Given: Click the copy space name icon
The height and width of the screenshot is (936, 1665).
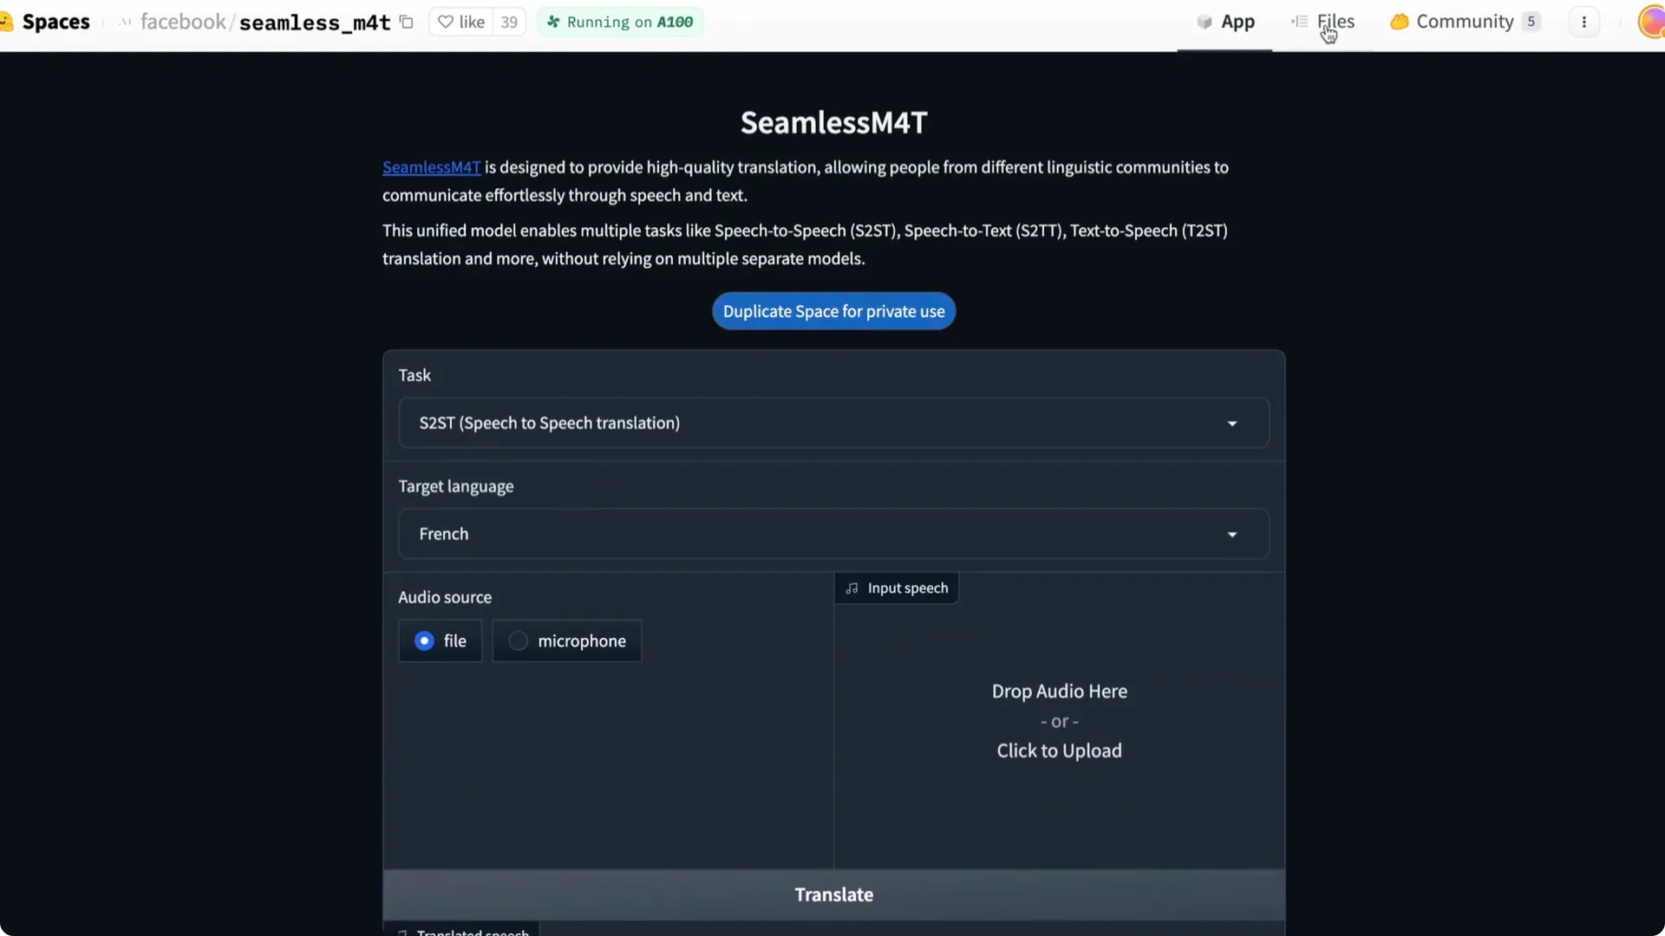Looking at the screenshot, I should (x=407, y=22).
